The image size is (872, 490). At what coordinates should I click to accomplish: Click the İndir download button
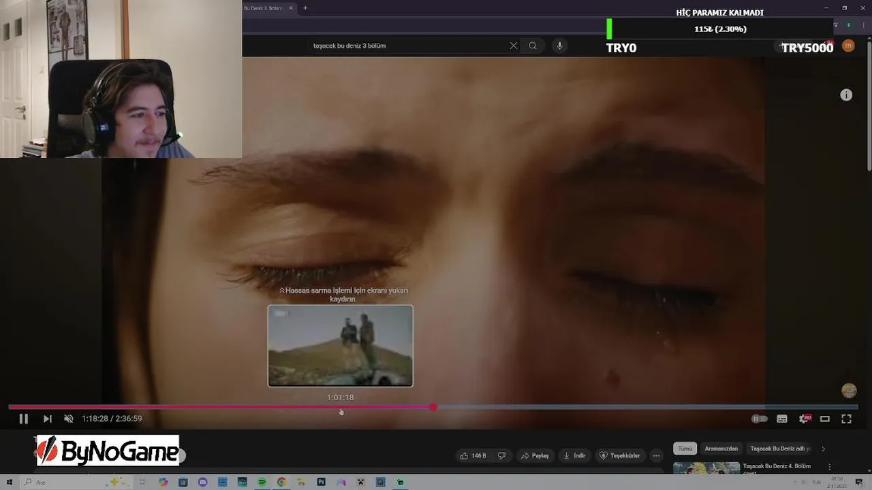tap(575, 456)
